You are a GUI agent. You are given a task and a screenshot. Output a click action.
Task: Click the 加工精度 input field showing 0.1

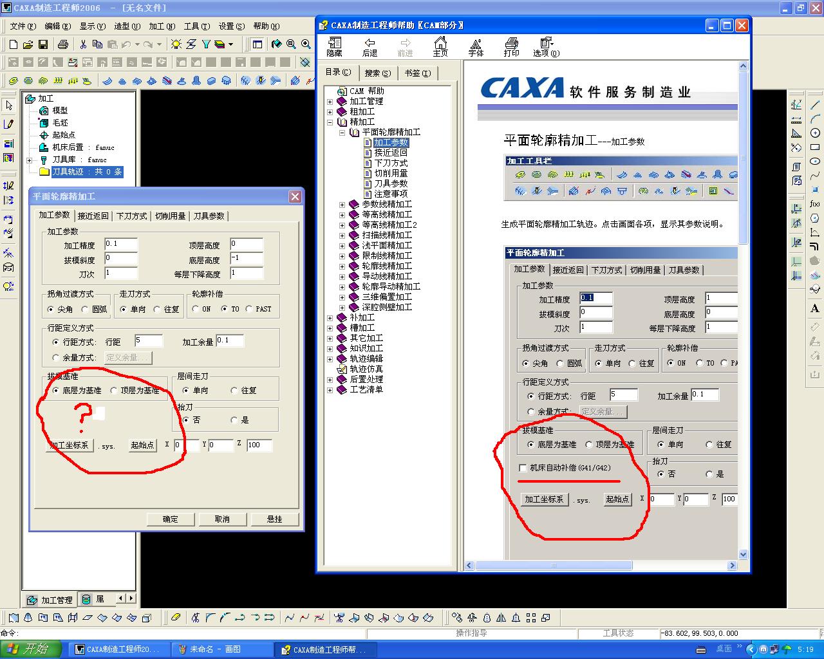(120, 245)
